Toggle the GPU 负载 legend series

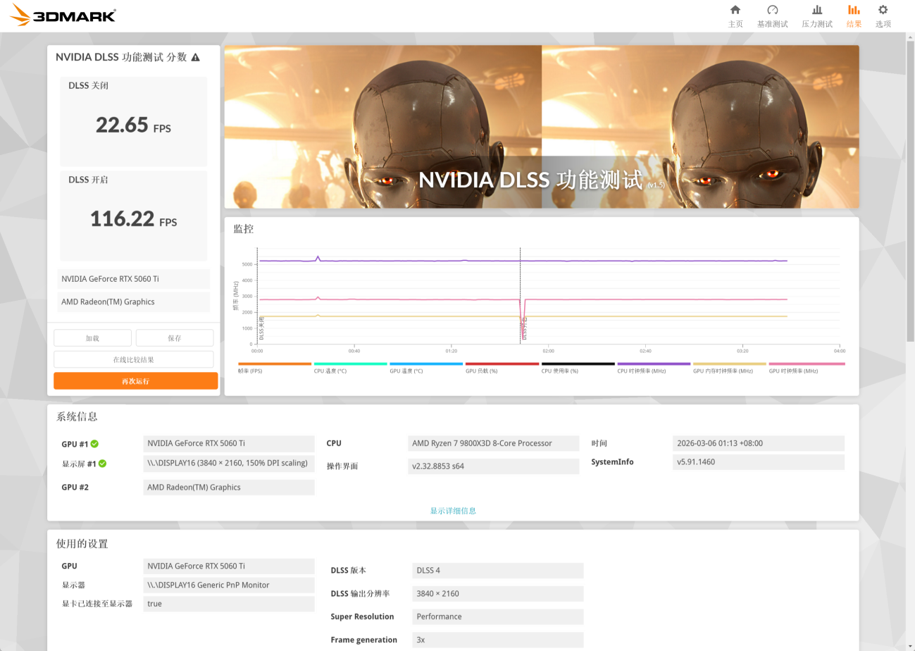(x=502, y=364)
